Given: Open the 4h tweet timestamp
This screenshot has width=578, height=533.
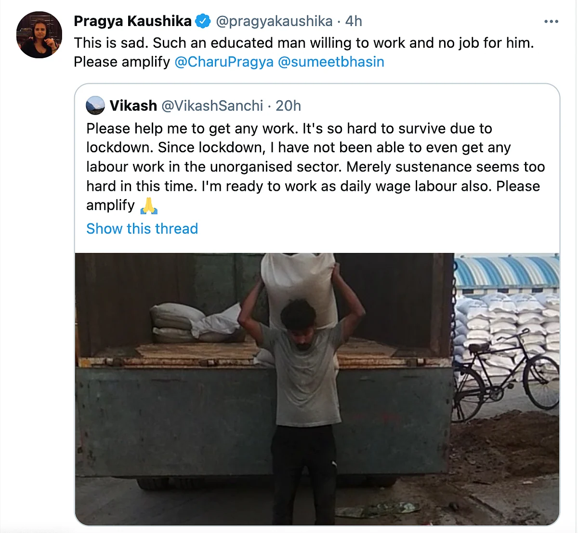Looking at the screenshot, I should [x=354, y=21].
